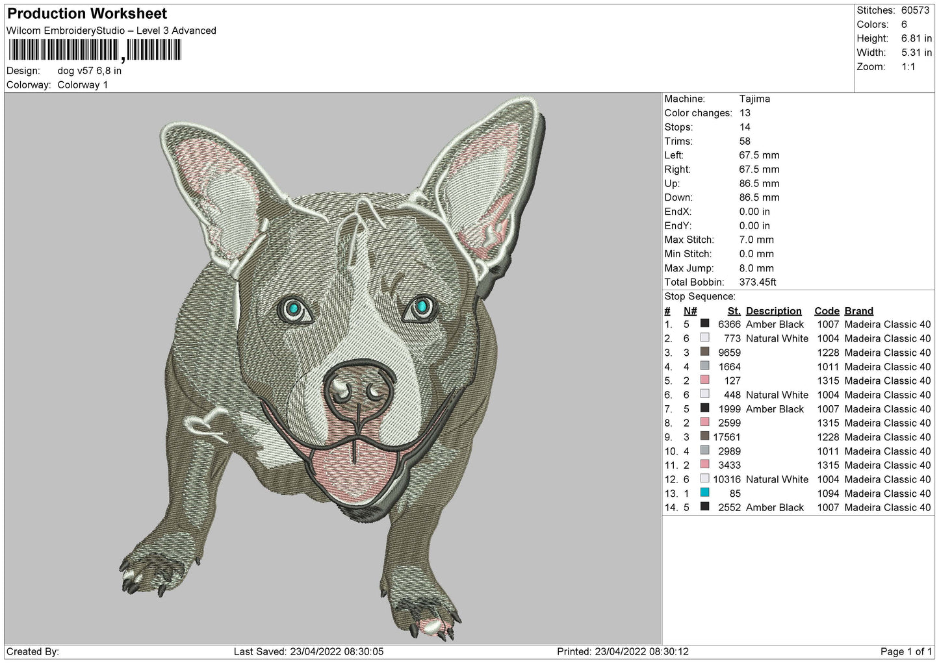This screenshot has height=663, width=939.
Task: Click the Stitches value 60573
Action: [x=916, y=10]
